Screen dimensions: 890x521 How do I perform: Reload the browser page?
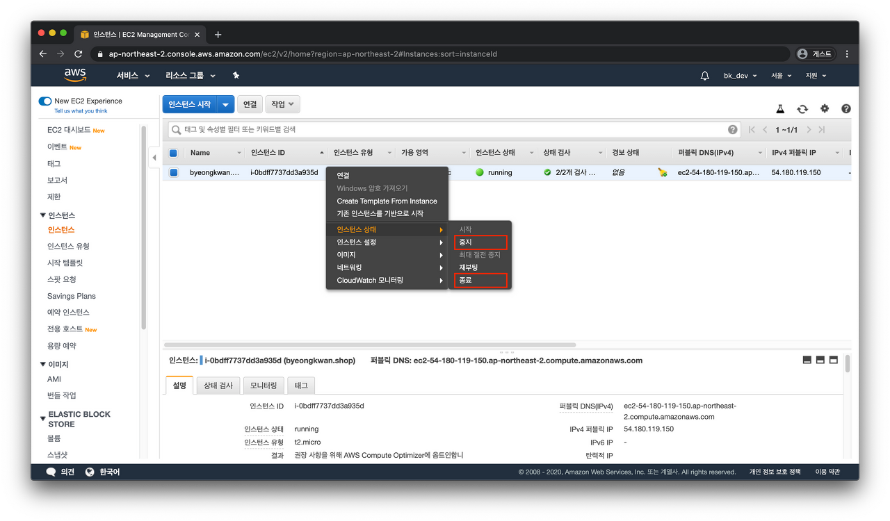pos(79,53)
